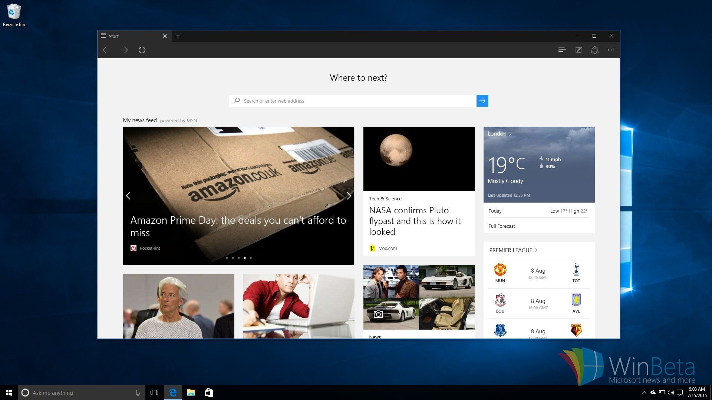Select the third carousel dot indicator
The width and height of the screenshot is (712, 400).
tap(239, 258)
